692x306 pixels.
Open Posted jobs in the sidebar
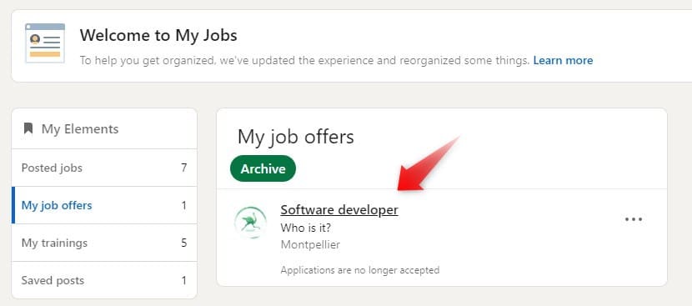point(104,168)
